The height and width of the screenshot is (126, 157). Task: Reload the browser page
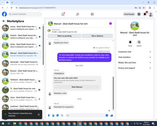(12, 8)
